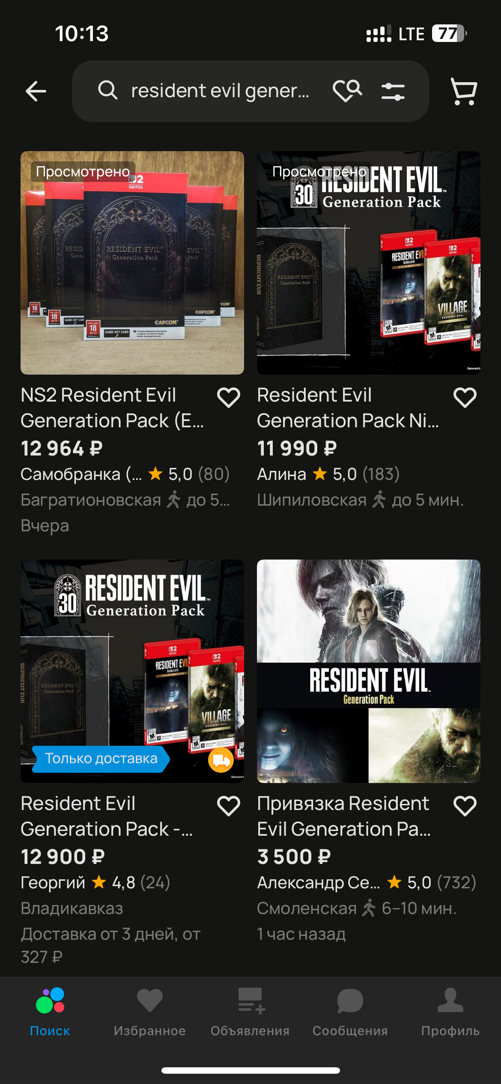Viewport: 501px width, 1084px height.
Task: Edit the resident evil search query
Action: (220, 91)
